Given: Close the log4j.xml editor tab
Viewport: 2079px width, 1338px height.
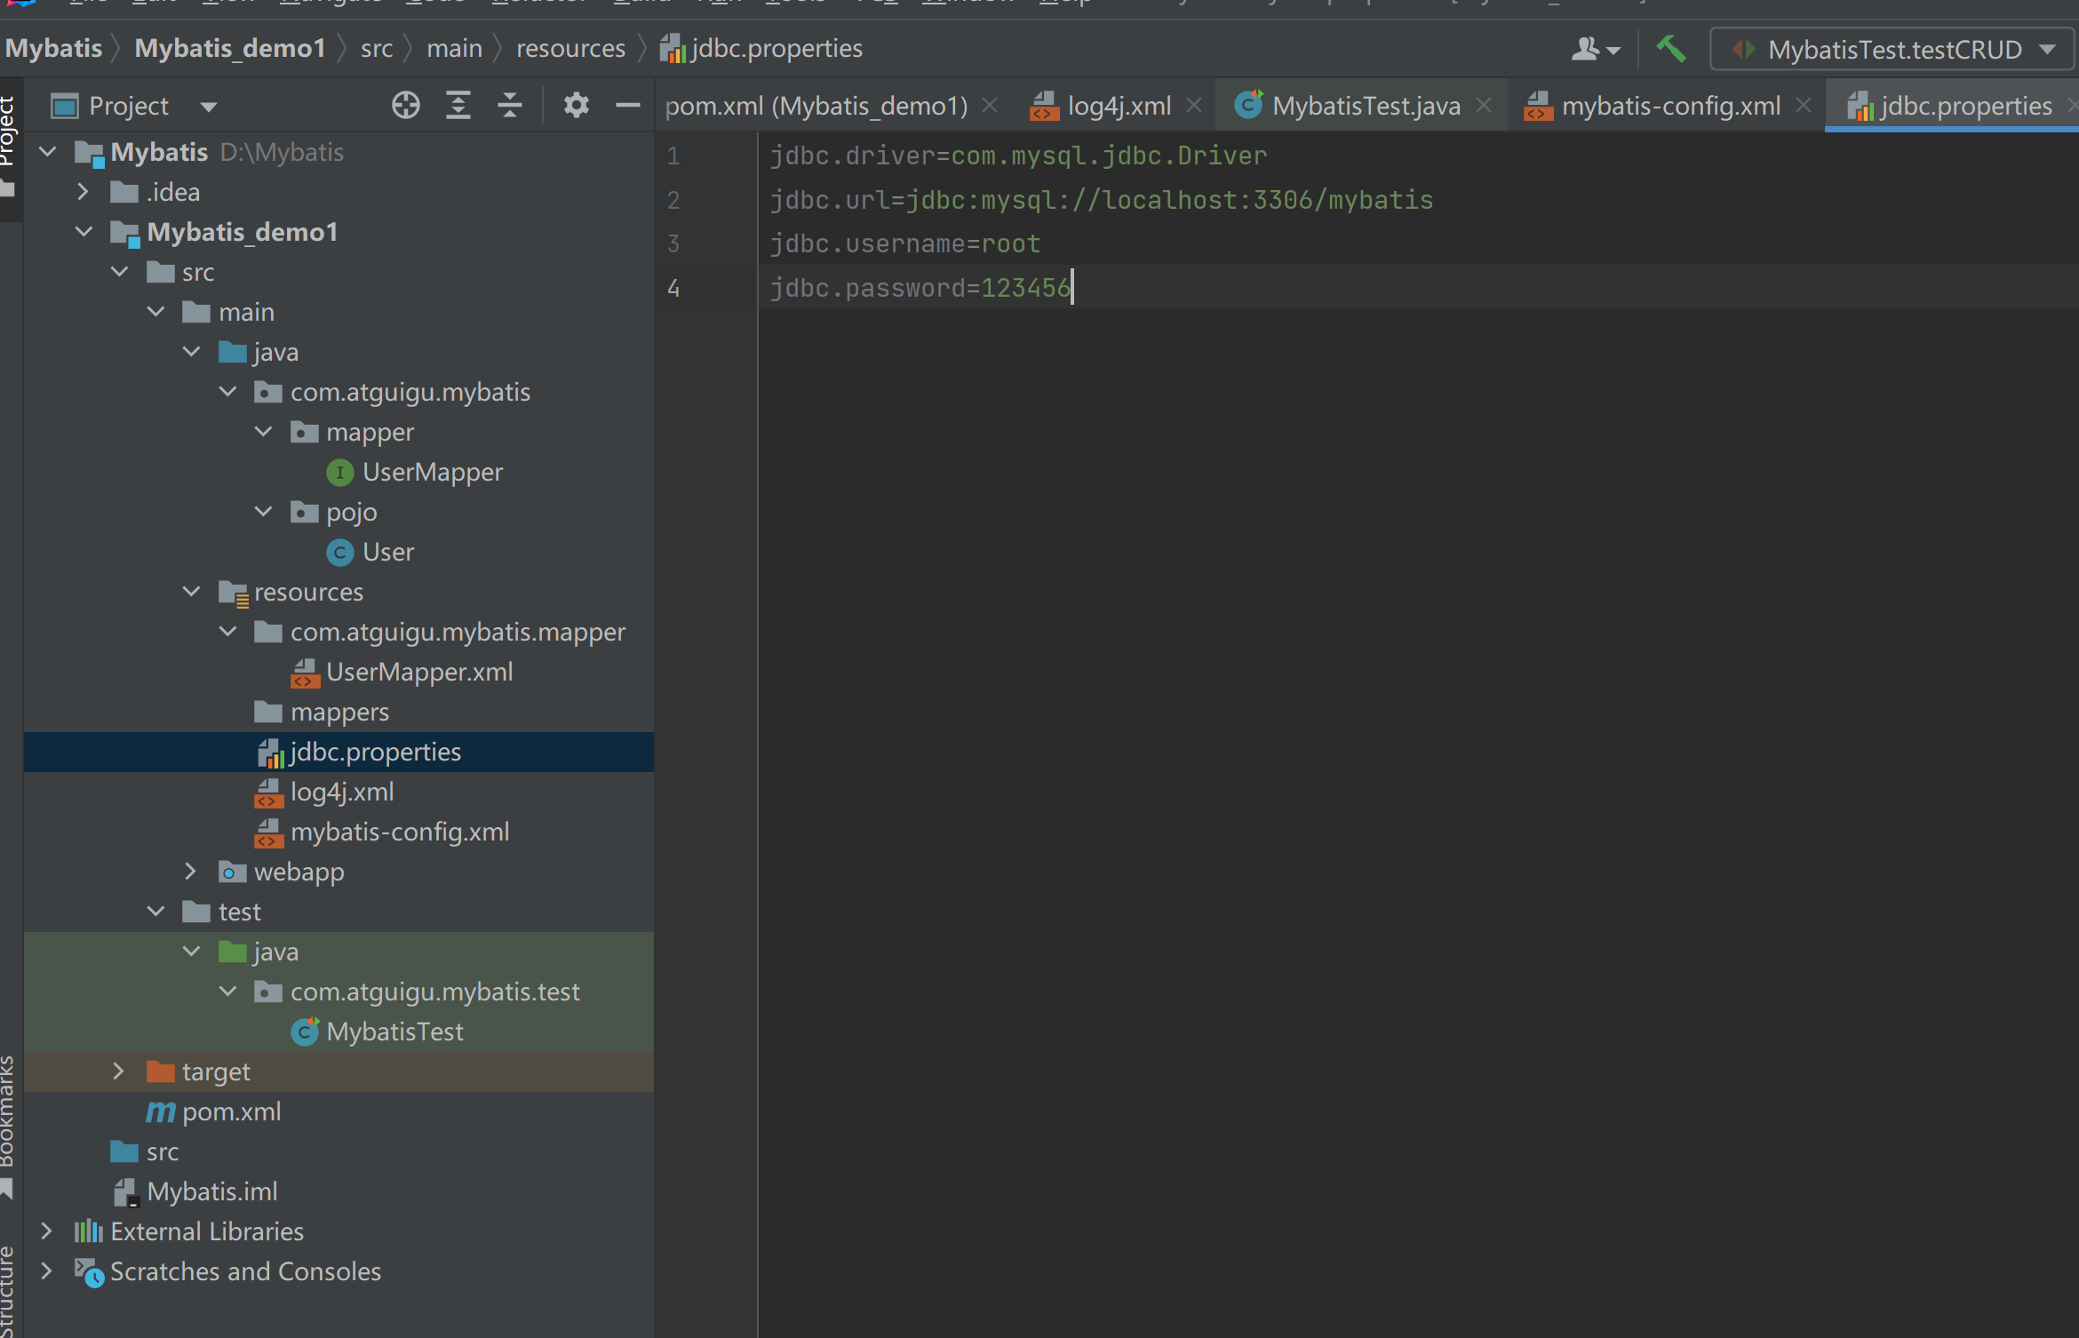Looking at the screenshot, I should (x=1194, y=106).
